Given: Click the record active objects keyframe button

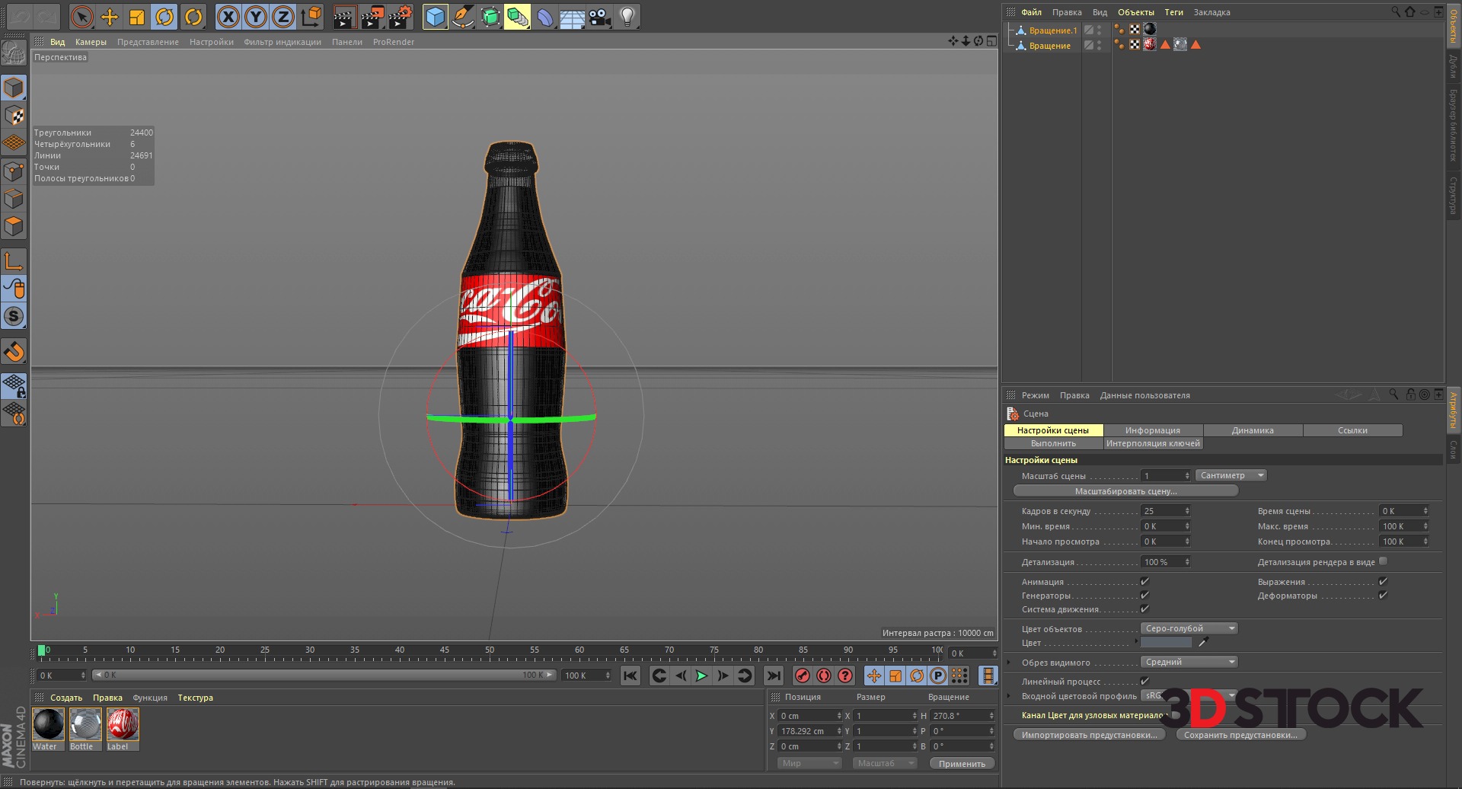Looking at the screenshot, I should pyautogui.click(x=802, y=676).
